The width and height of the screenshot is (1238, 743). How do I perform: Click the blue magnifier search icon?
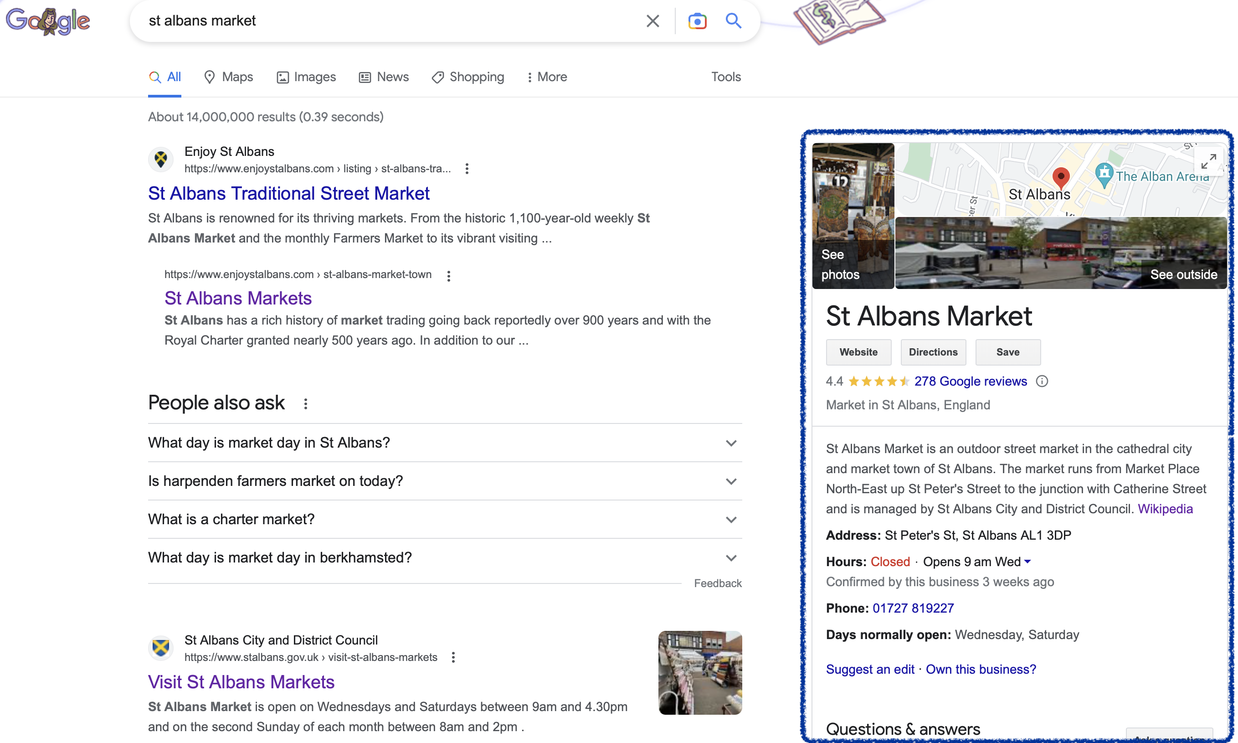click(x=733, y=21)
